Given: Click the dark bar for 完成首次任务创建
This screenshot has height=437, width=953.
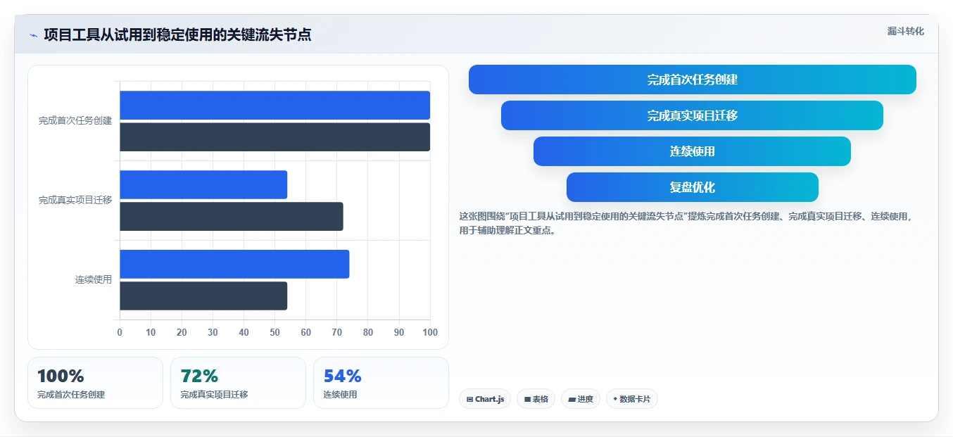Looking at the screenshot, I should point(274,137).
